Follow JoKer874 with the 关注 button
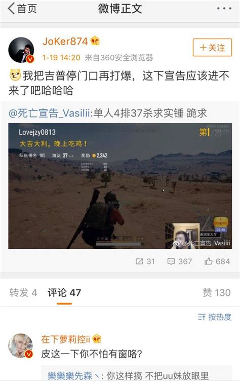Viewport: 240px width, 382px height. coord(212,47)
